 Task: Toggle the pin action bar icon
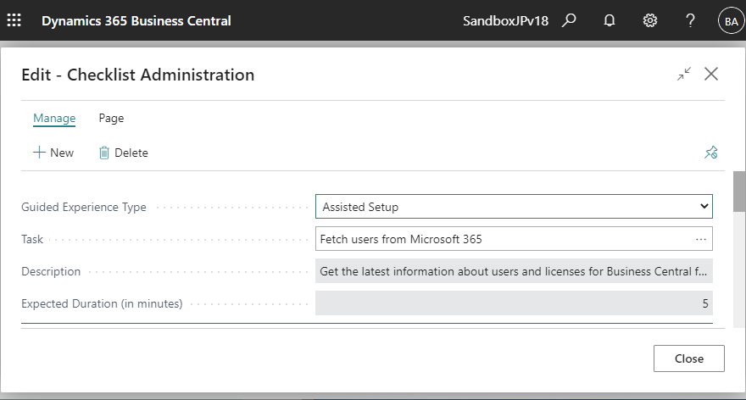tap(711, 153)
